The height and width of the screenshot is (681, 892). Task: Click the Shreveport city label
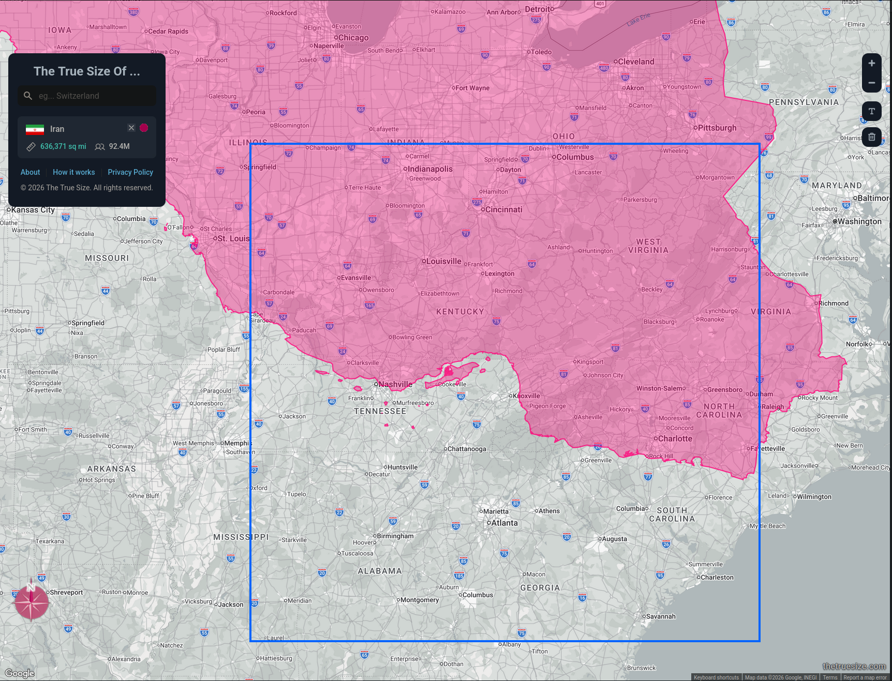coord(66,593)
